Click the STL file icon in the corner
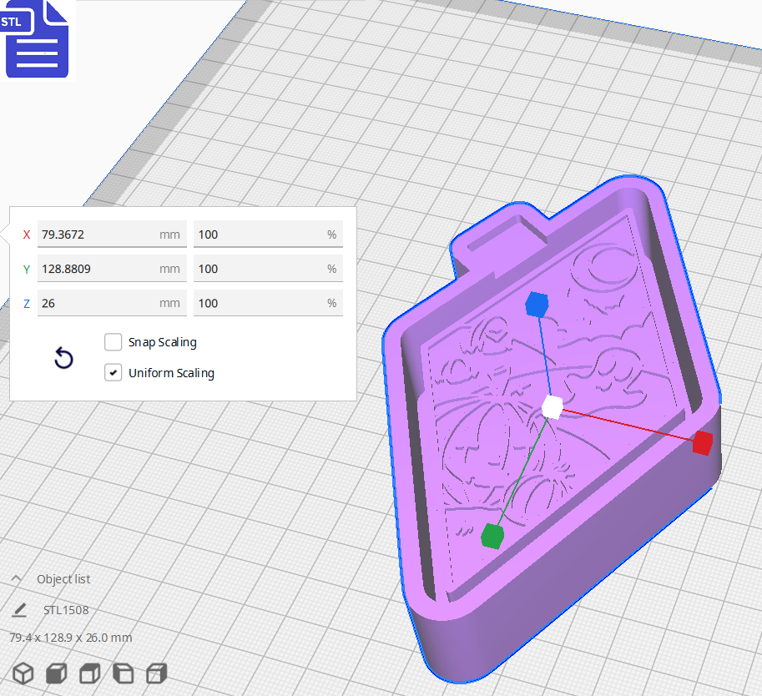The width and height of the screenshot is (762, 696). tap(37, 39)
